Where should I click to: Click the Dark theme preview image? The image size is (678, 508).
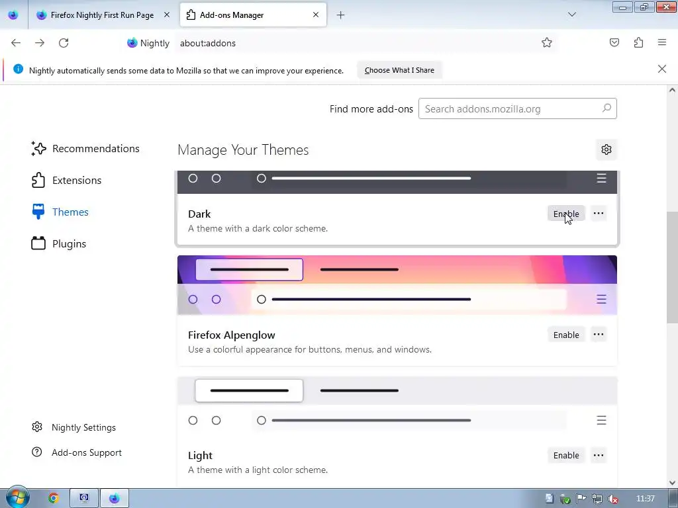click(x=397, y=182)
